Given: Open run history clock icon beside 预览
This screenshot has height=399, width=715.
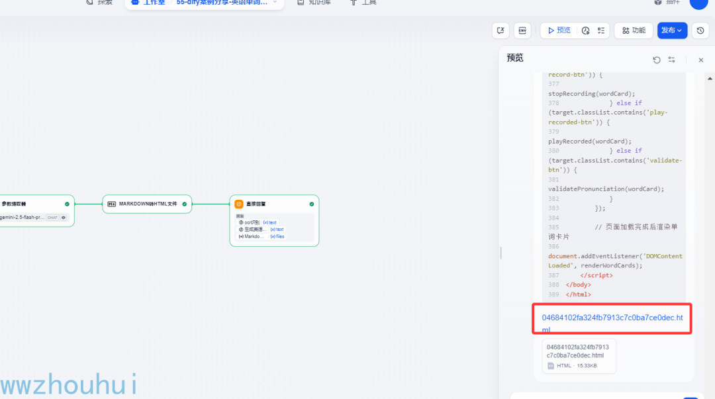Looking at the screenshot, I should [x=585, y=30].
